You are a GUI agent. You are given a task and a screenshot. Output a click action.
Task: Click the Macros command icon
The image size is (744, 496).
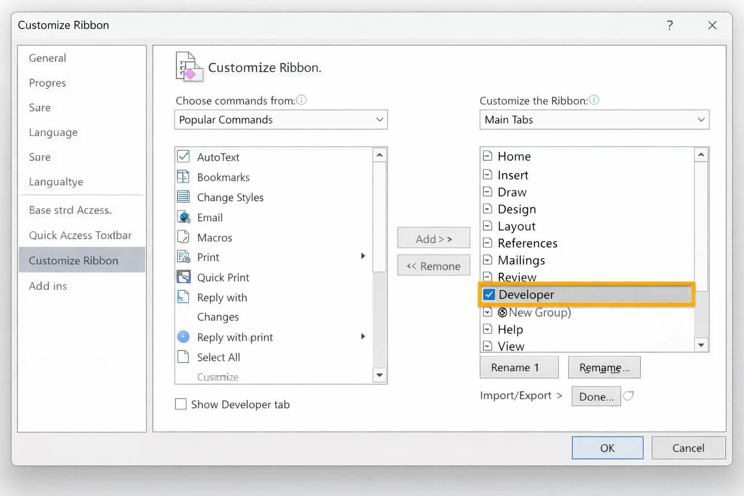tap(184, 237)
